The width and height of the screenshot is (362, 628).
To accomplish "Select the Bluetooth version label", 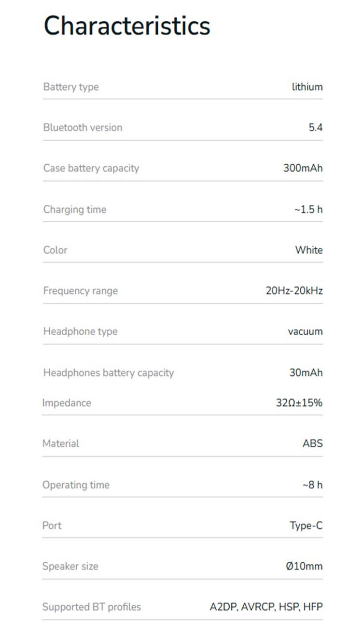I will coord(83,128).
